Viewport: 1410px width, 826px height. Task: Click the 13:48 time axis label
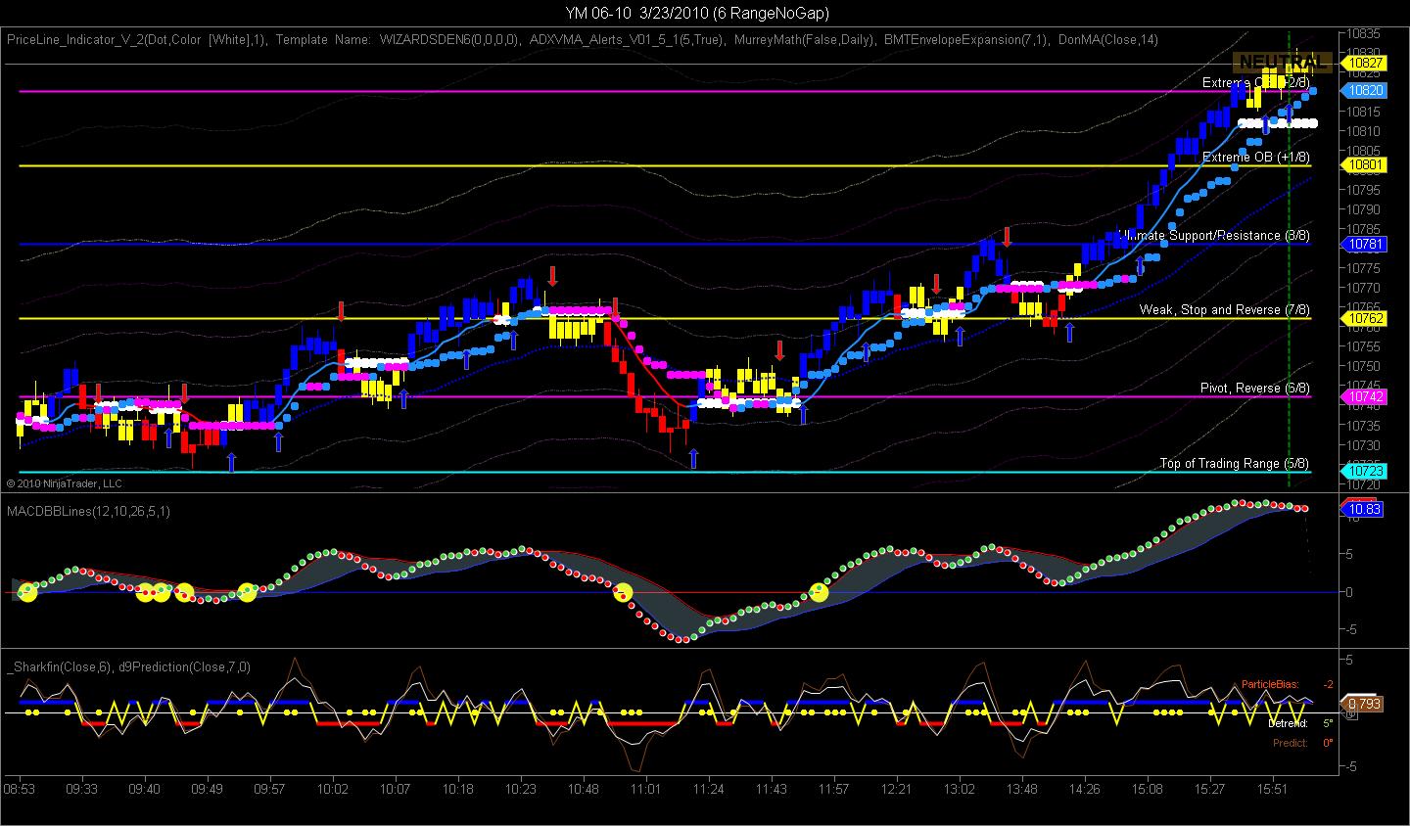pos(1022,789)
